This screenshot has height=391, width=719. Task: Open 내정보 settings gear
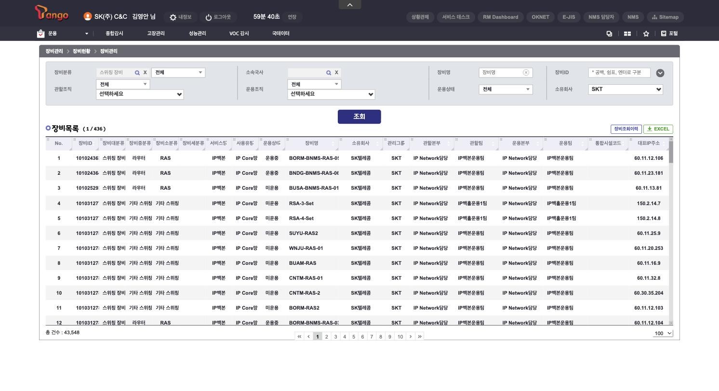173,17
